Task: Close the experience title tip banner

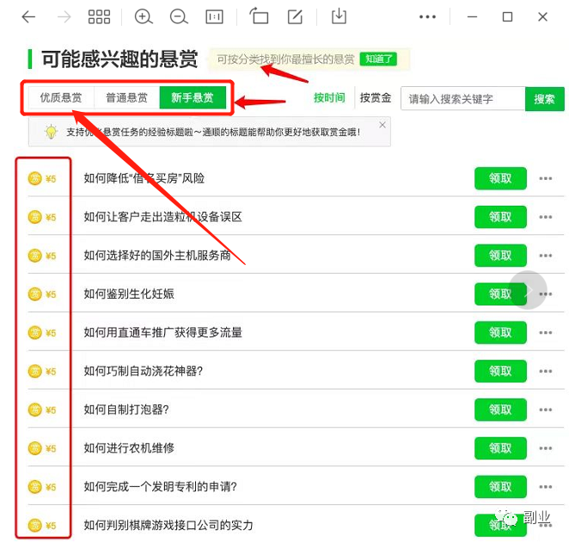Action: pos(382,126)
